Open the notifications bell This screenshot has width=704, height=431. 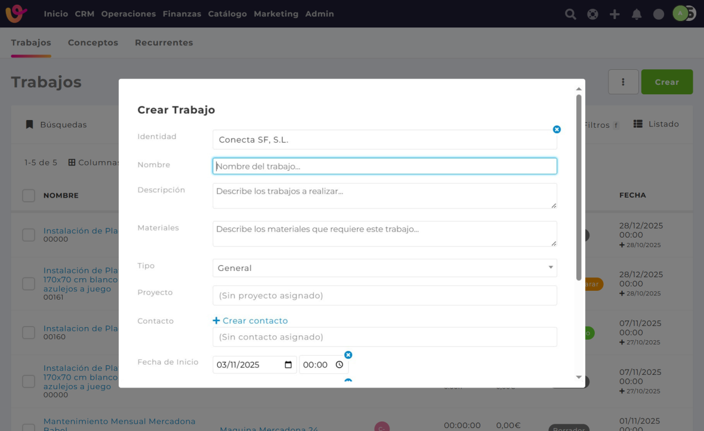click(637, 14)
